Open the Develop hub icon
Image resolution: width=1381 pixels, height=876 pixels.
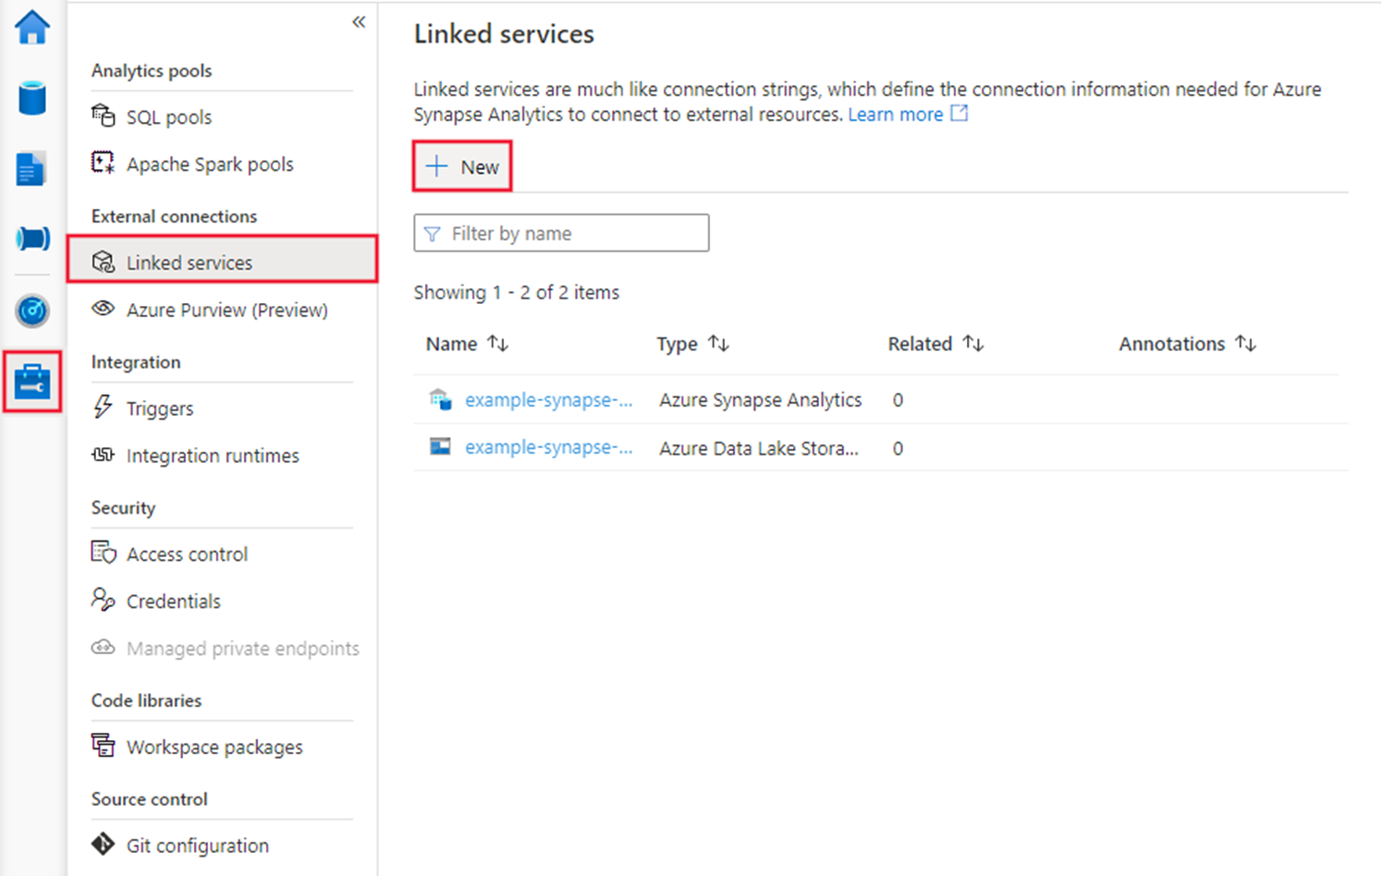[31, 168]
